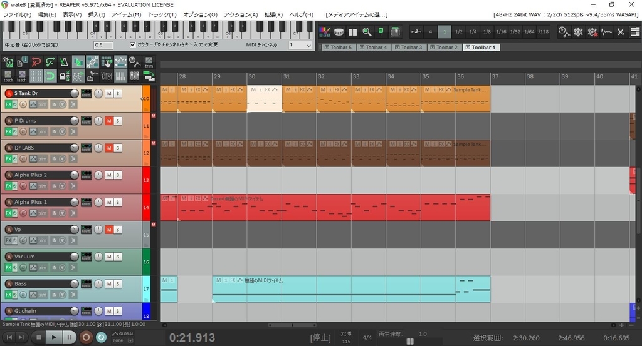Screen dimensions: 642x346
Task: Unmute the P Drums track
Action: point(109,121)
